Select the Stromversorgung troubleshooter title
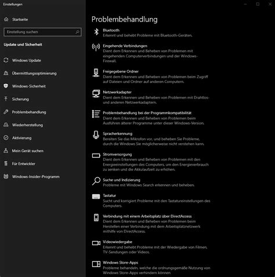The image size is (275, 277). pyautogui.click(x=117, y=154)
